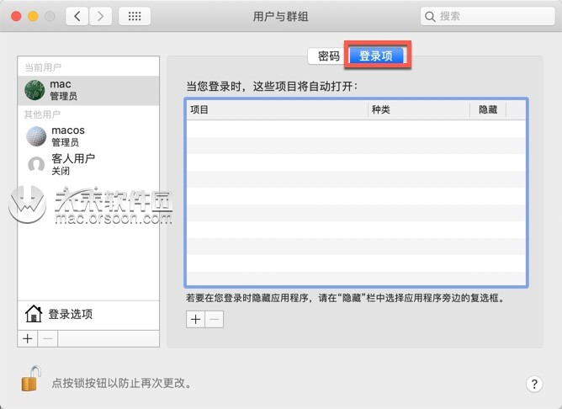This screenshot has width=562, height=409.
Task: Open help with question mark button
Action: click(534, 384)
